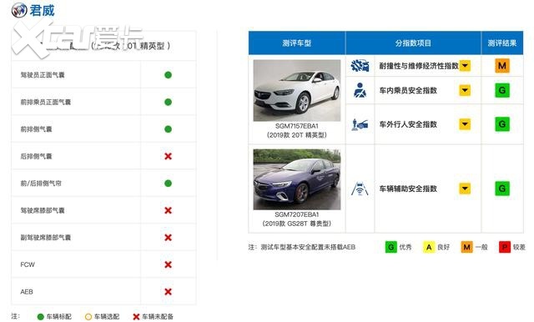Expand the 车辆辅助安全指数 yellow arrow
This screenshot has height=322, width=534.
click(x=465, y=189)
